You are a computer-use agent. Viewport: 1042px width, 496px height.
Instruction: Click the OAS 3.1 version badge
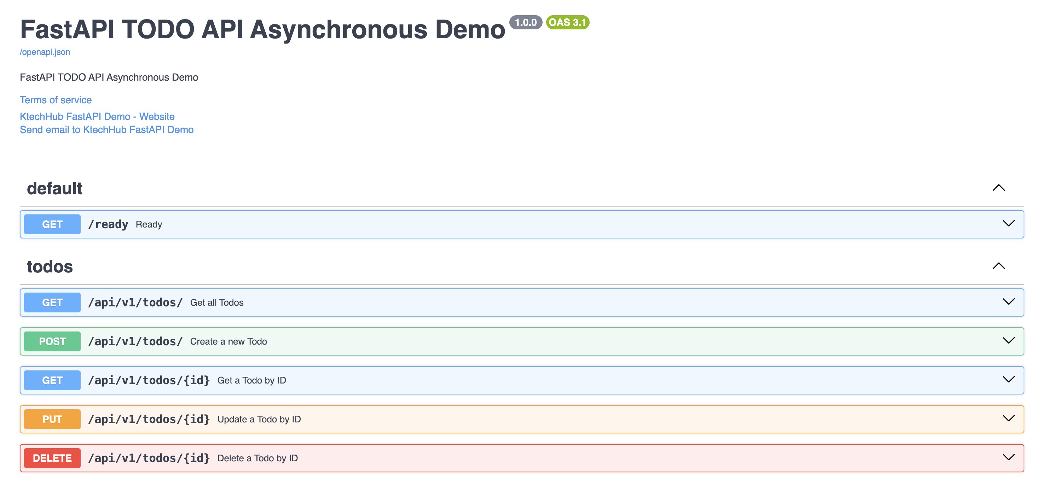567,22
